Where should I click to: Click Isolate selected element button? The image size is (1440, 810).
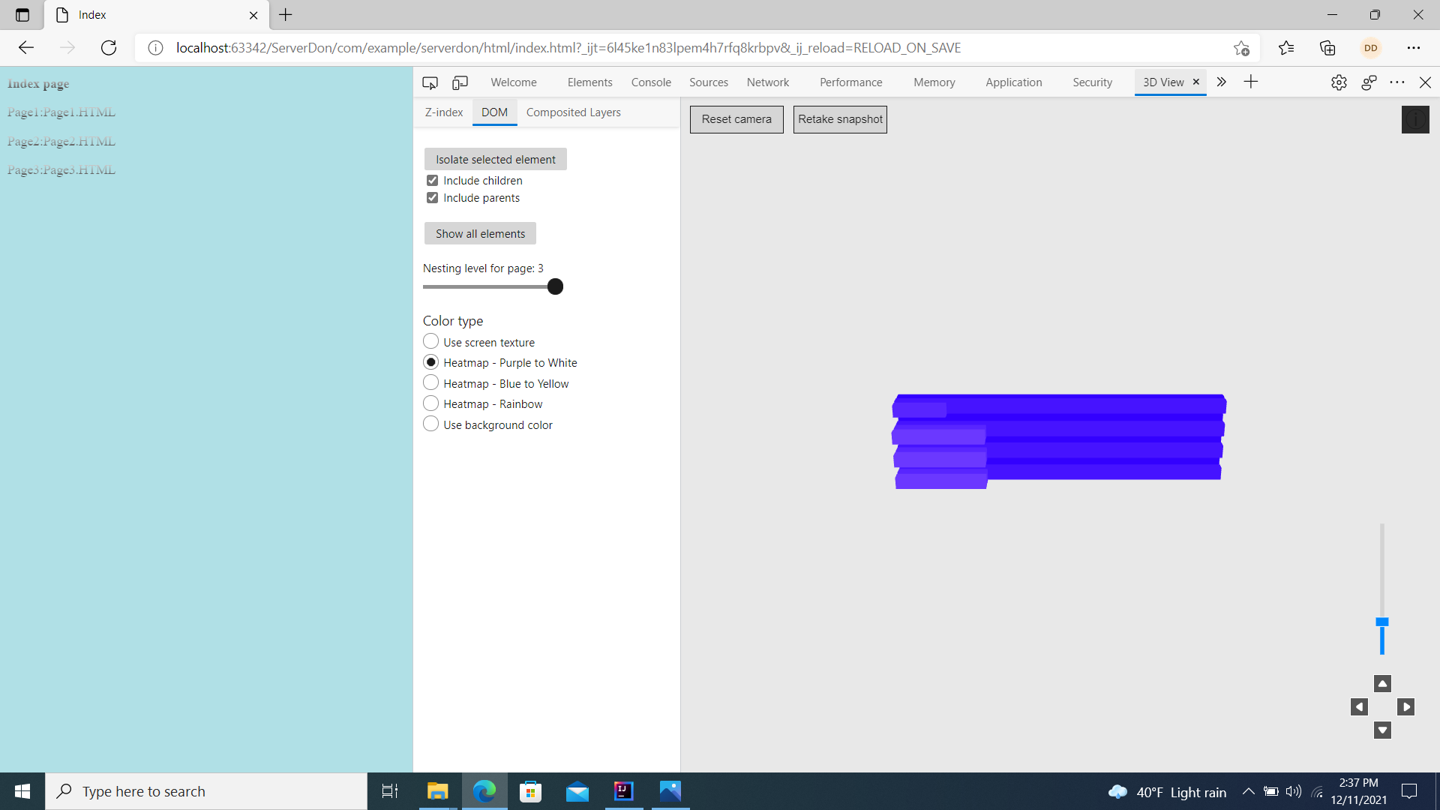(x=495, y=159)
